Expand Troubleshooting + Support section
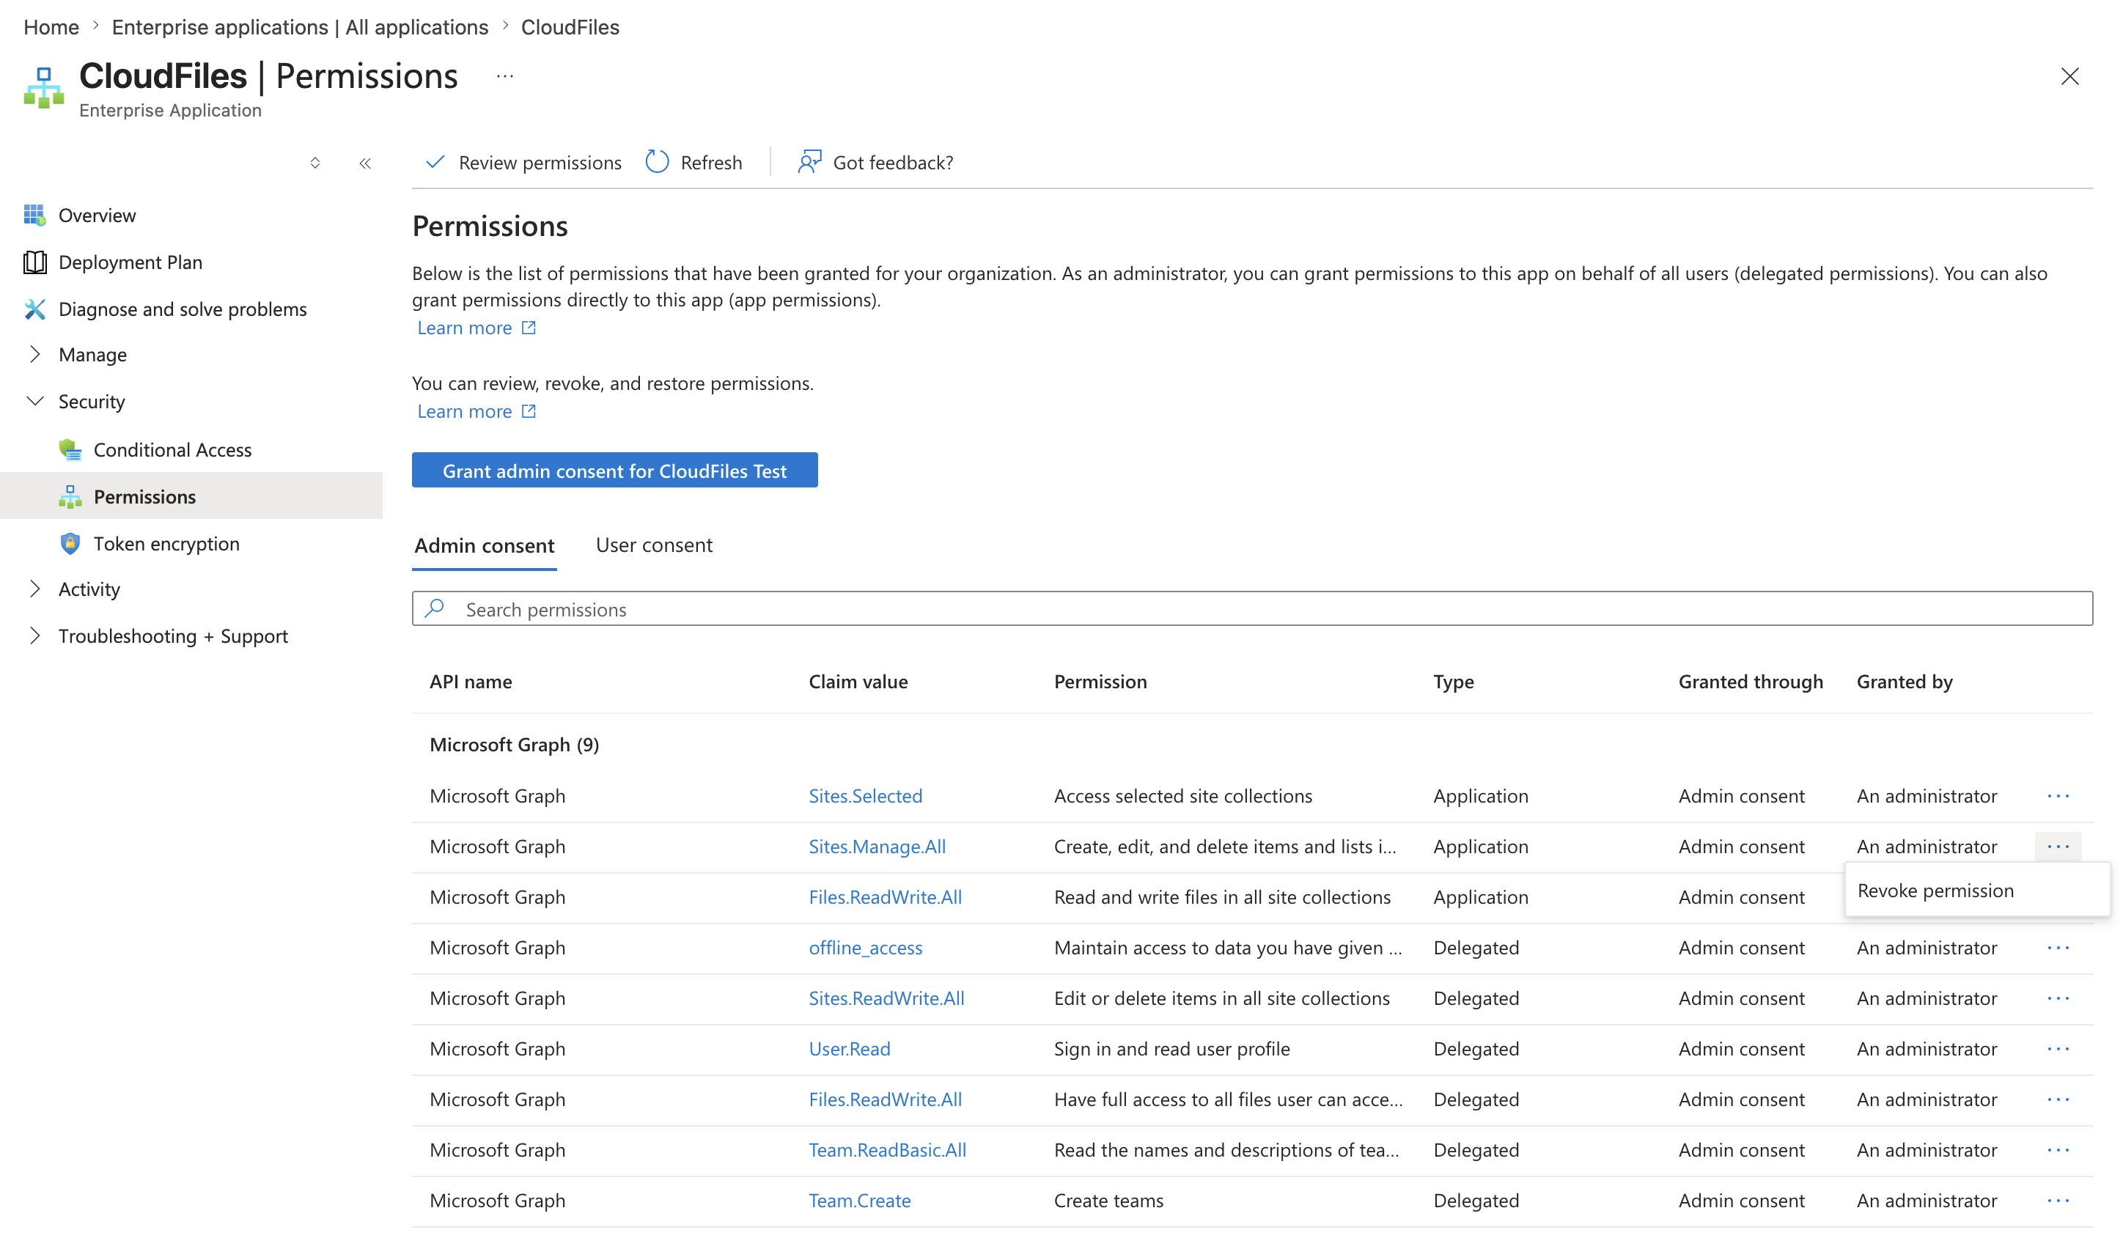The image size is (2123, 1249). [34, 636]
